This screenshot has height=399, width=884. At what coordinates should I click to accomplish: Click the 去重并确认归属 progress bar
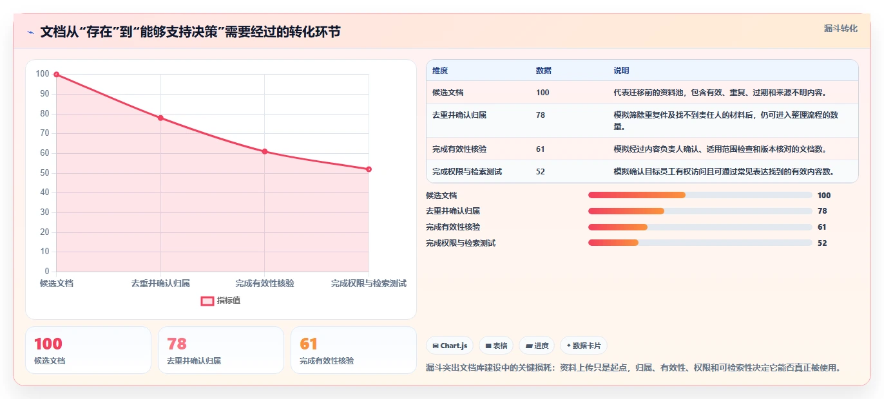pyautogui.click(x=700, y=211)
